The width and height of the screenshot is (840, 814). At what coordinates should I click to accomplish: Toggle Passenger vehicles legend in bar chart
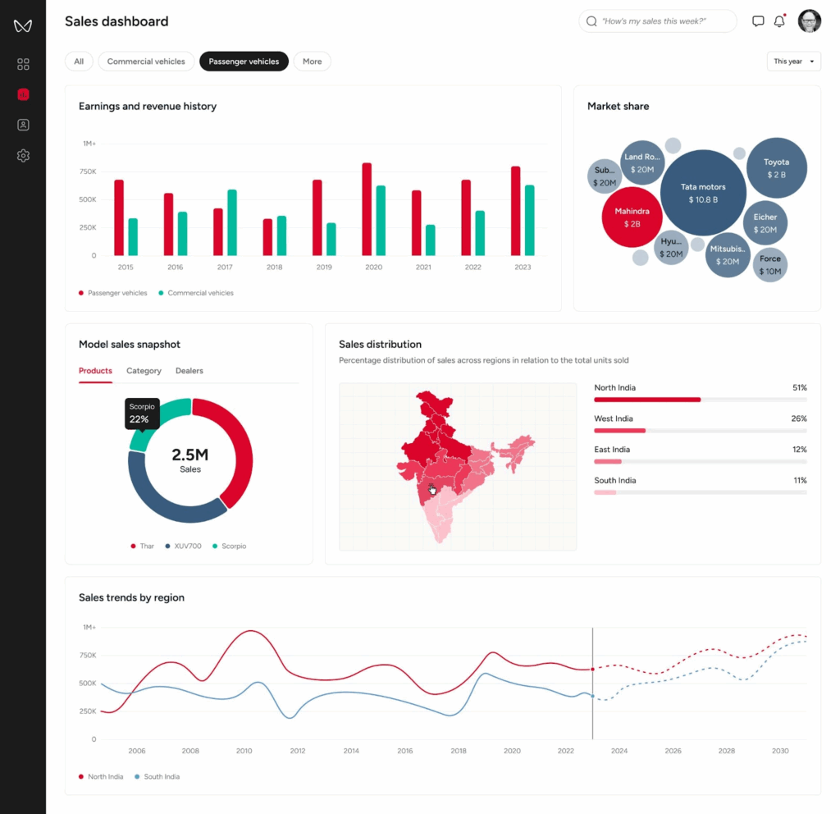coord(113,293)
